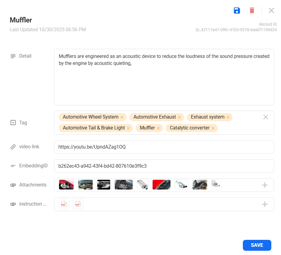
Task: Open the second PDF instruction file
Action: [78, 204]
